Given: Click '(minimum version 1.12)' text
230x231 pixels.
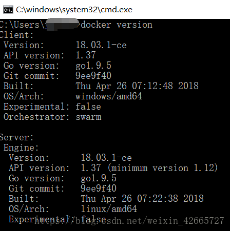Looking at the screenshot, I should tap(163, 168).
